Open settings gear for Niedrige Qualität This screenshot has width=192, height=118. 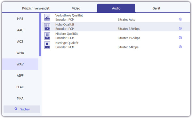pyautogui.click(x=180, y=47)
